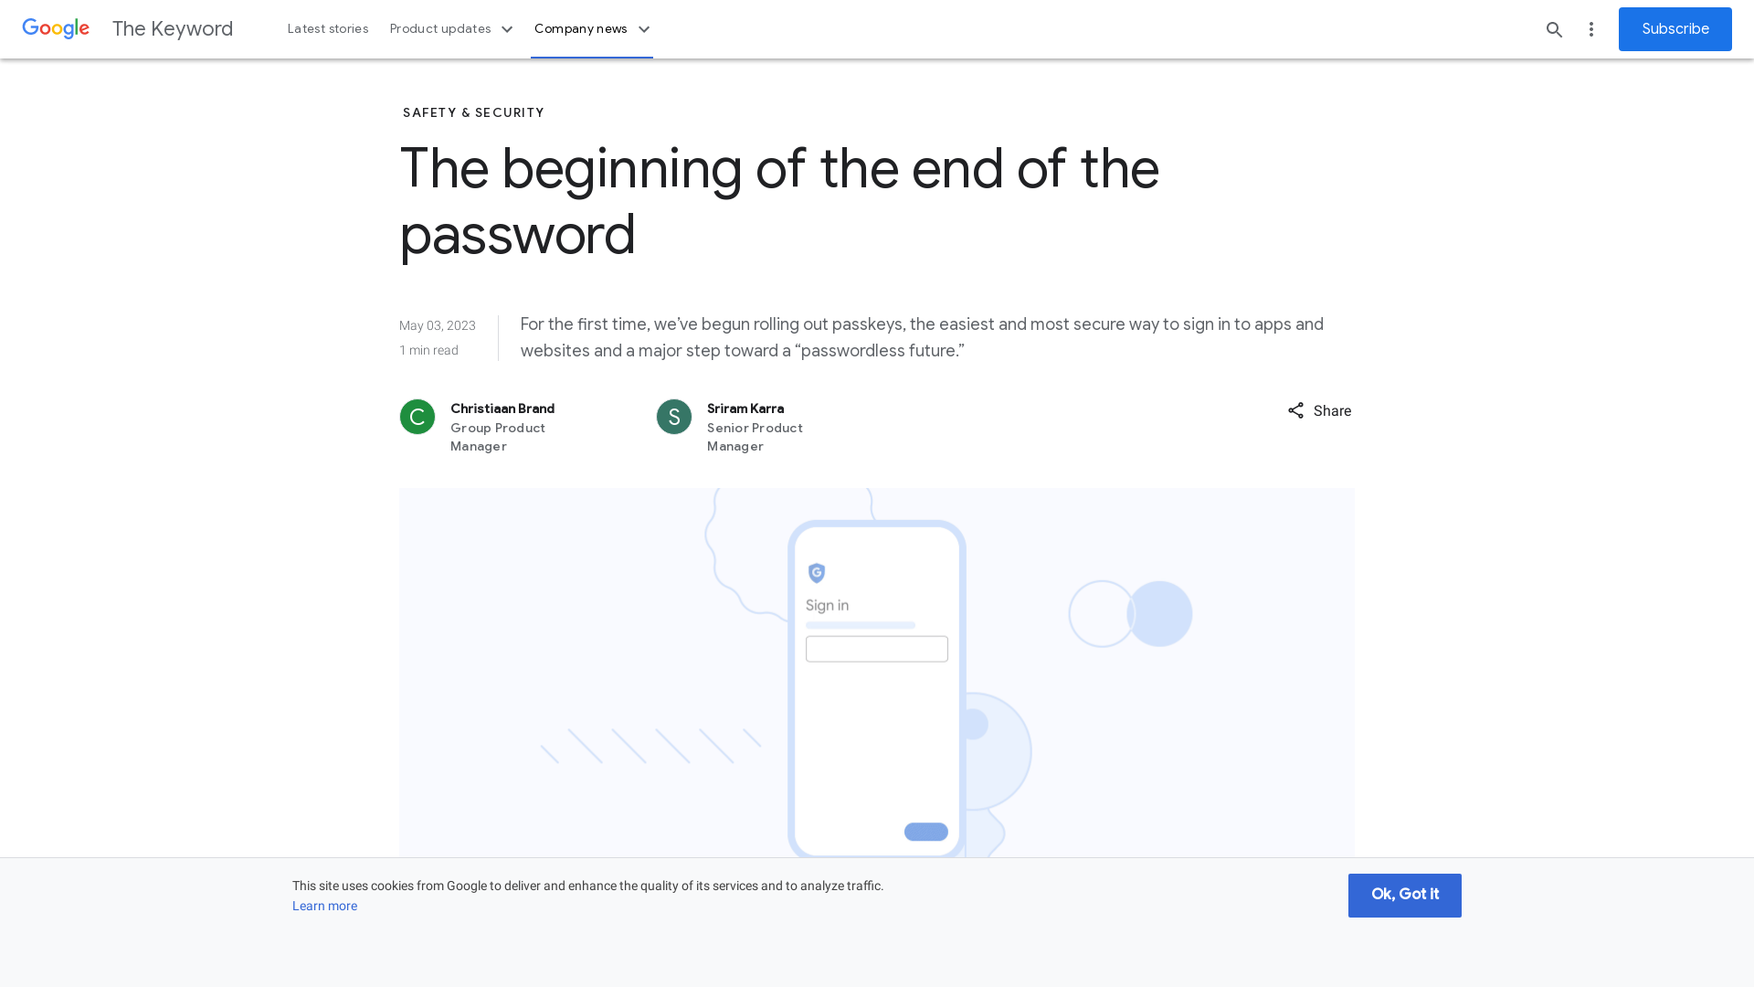The width and height of the screenshot is (1754, 987).
Task: Click the cookie notice learn more link
Action: pyautogui.click(x=324, y=905)
